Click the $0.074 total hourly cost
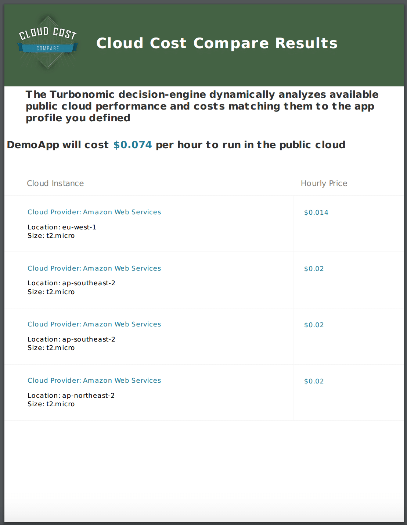Screen dimensions: 407x525 click(x=132, y=145)
